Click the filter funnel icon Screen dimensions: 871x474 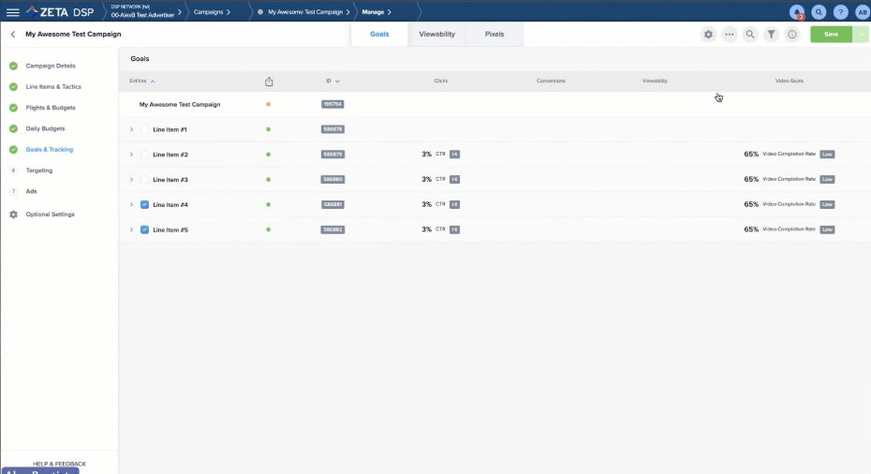[x=771, y=35]
